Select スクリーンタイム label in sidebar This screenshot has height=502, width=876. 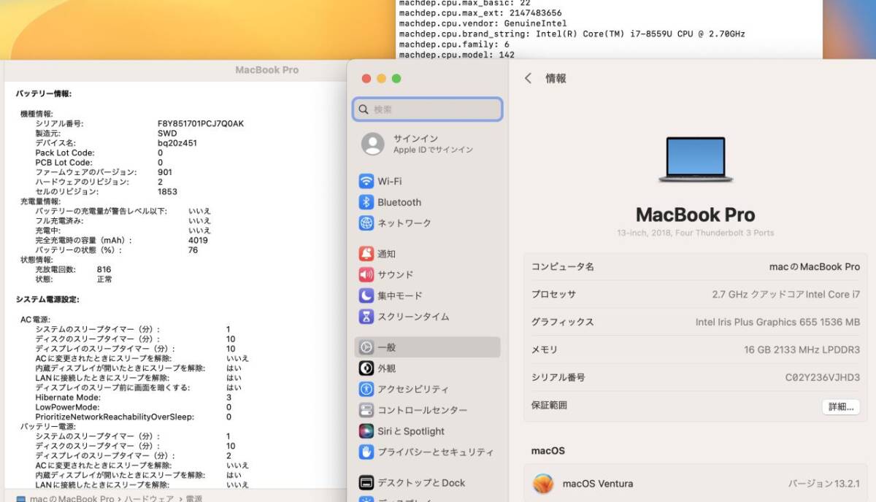(x=413, y=317)
